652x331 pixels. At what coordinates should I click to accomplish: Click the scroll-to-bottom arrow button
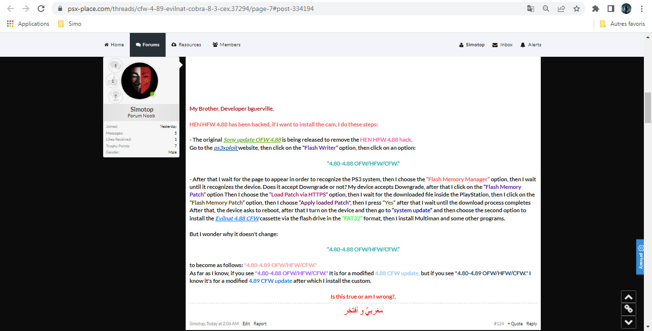pos(628,322)
